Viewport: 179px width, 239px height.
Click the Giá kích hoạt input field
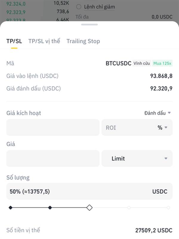[x=53, y=128]
